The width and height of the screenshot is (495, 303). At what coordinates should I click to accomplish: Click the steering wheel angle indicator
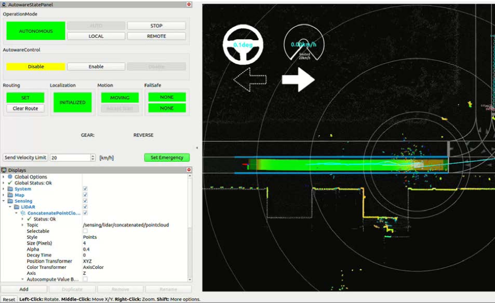(x=243, y=45)
